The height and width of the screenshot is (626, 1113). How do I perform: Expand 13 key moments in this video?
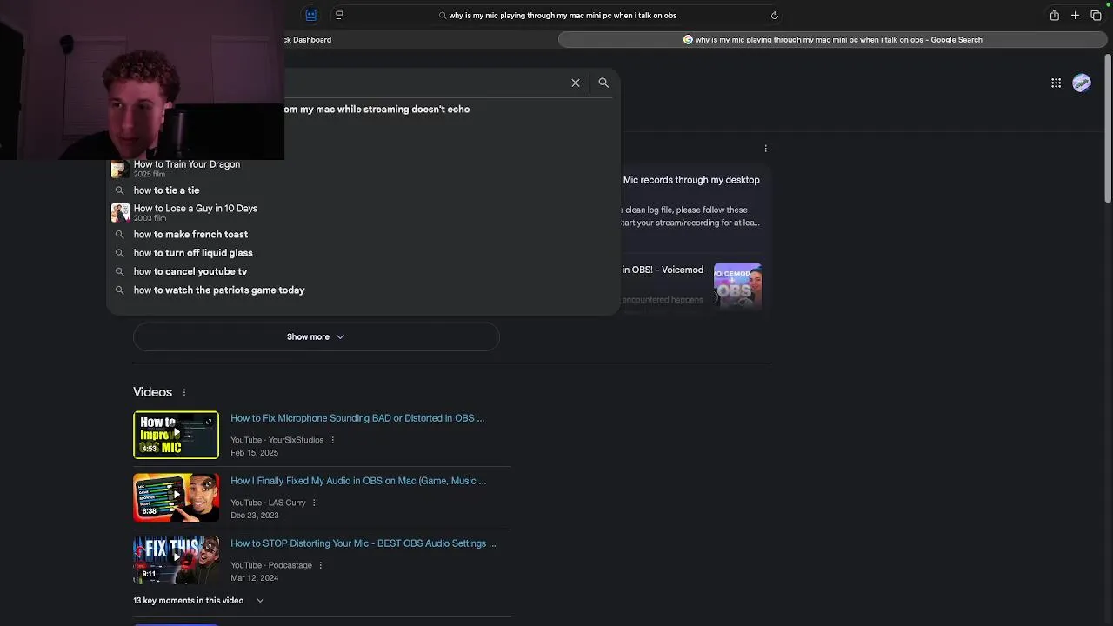pyautogui.click(x=198, y=601)
